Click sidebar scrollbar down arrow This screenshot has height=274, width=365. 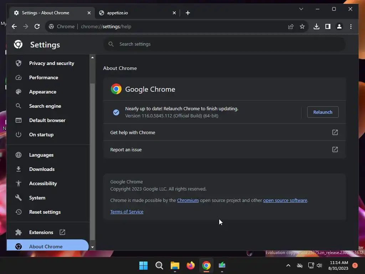pos(92,247)
